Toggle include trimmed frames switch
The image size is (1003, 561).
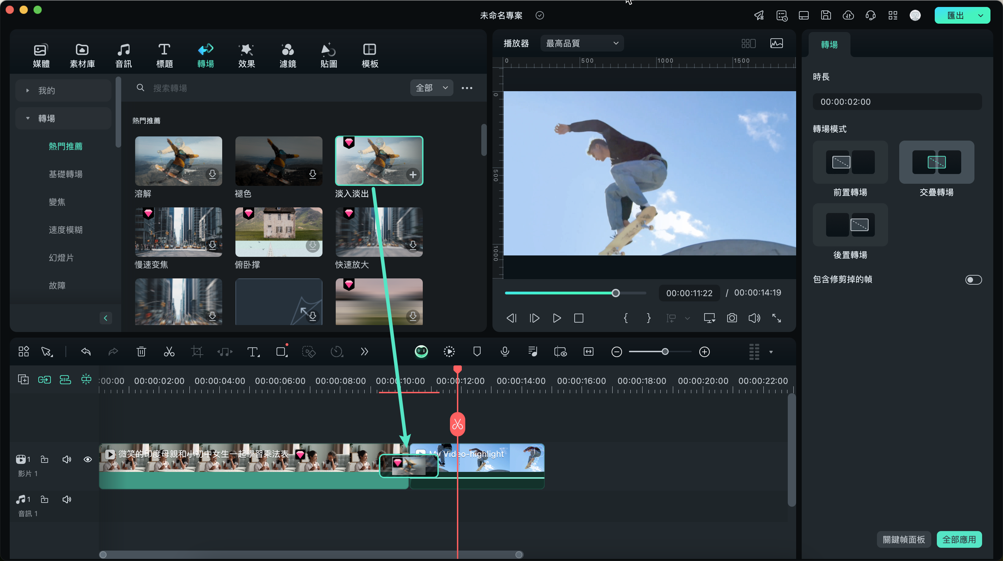tap(973, 280)
